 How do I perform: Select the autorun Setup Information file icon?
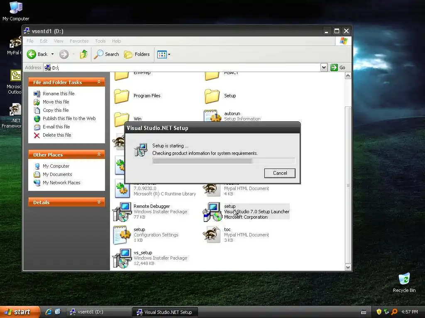(212, 116)
